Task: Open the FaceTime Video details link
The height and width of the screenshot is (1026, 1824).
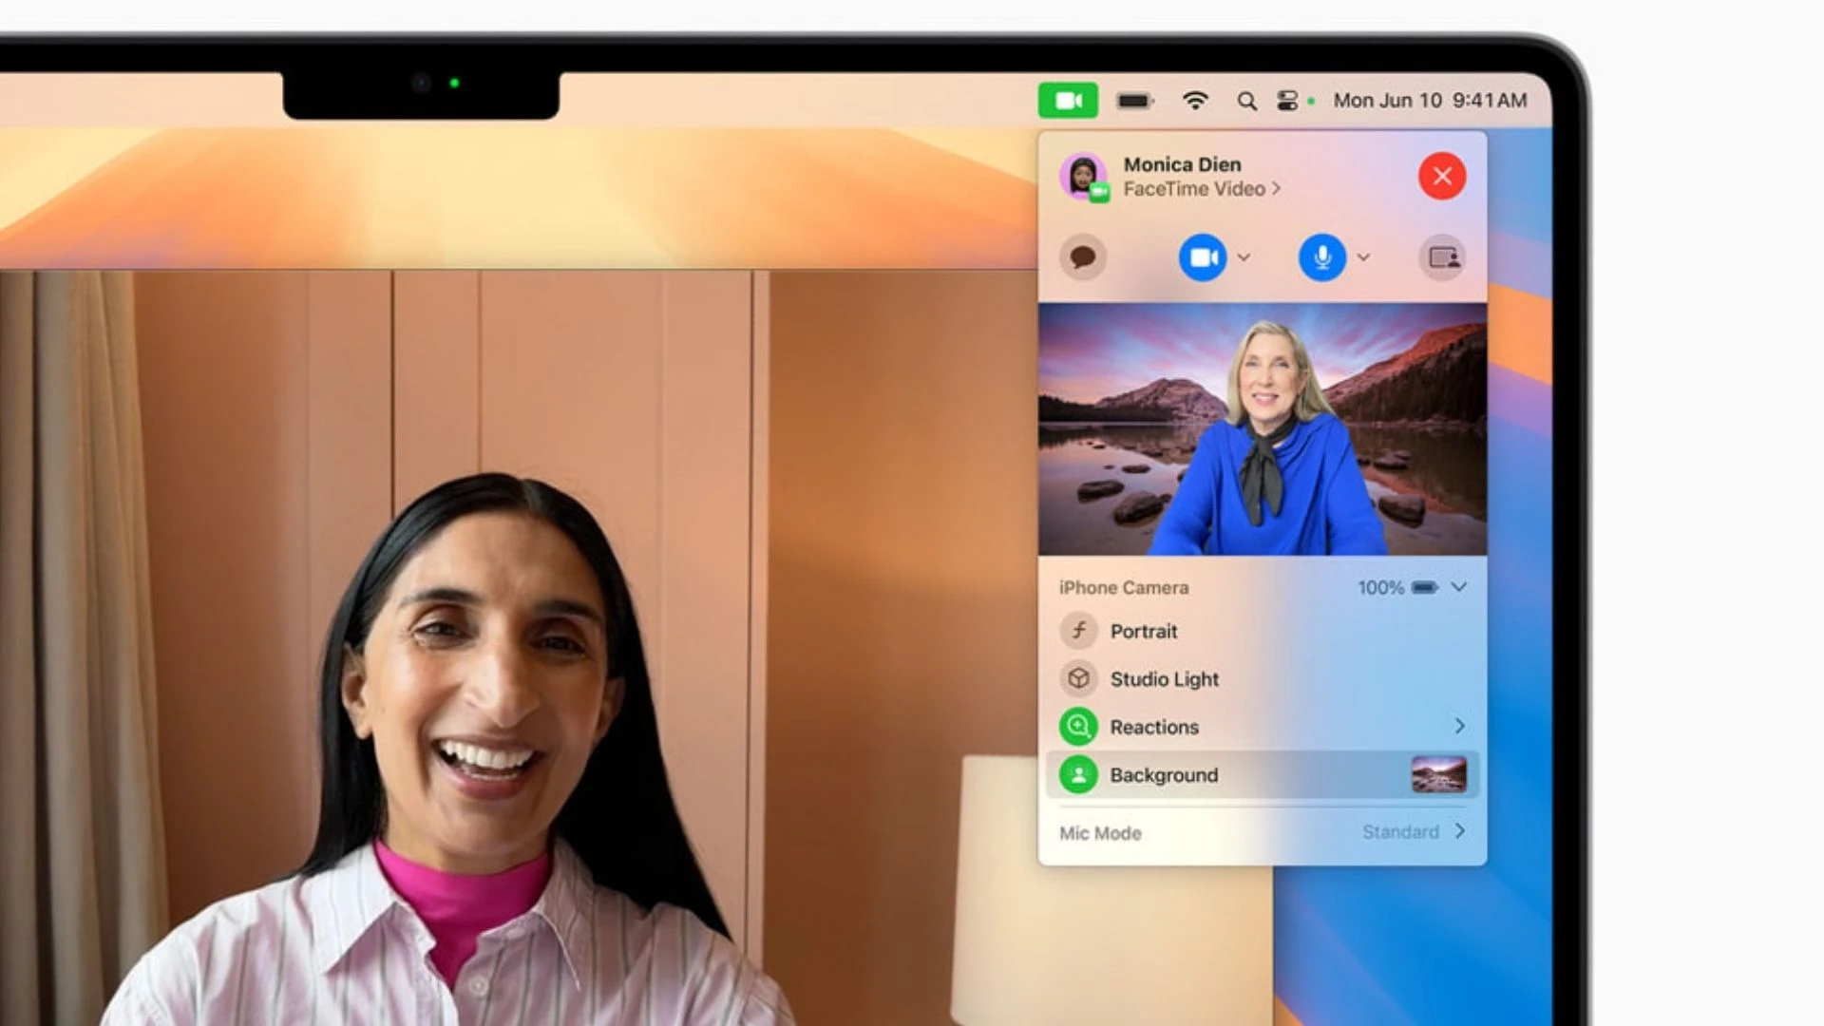Action: (1202, 189)
